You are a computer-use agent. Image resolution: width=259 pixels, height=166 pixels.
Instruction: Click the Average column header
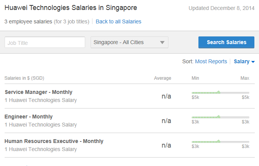[163, 78]
